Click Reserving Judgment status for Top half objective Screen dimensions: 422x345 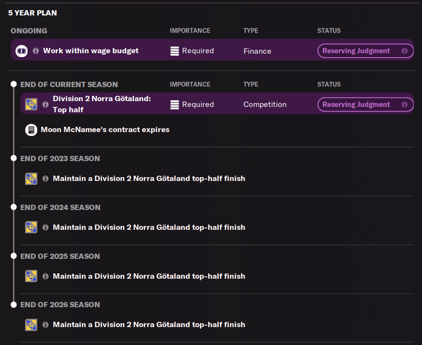tap(356, 105)
